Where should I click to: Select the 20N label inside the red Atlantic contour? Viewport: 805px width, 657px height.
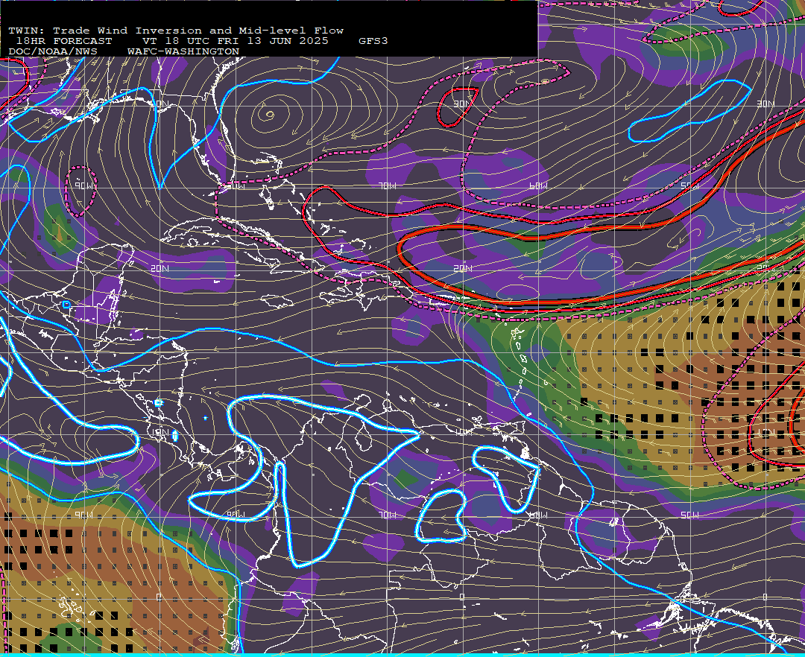click(463, 268)
